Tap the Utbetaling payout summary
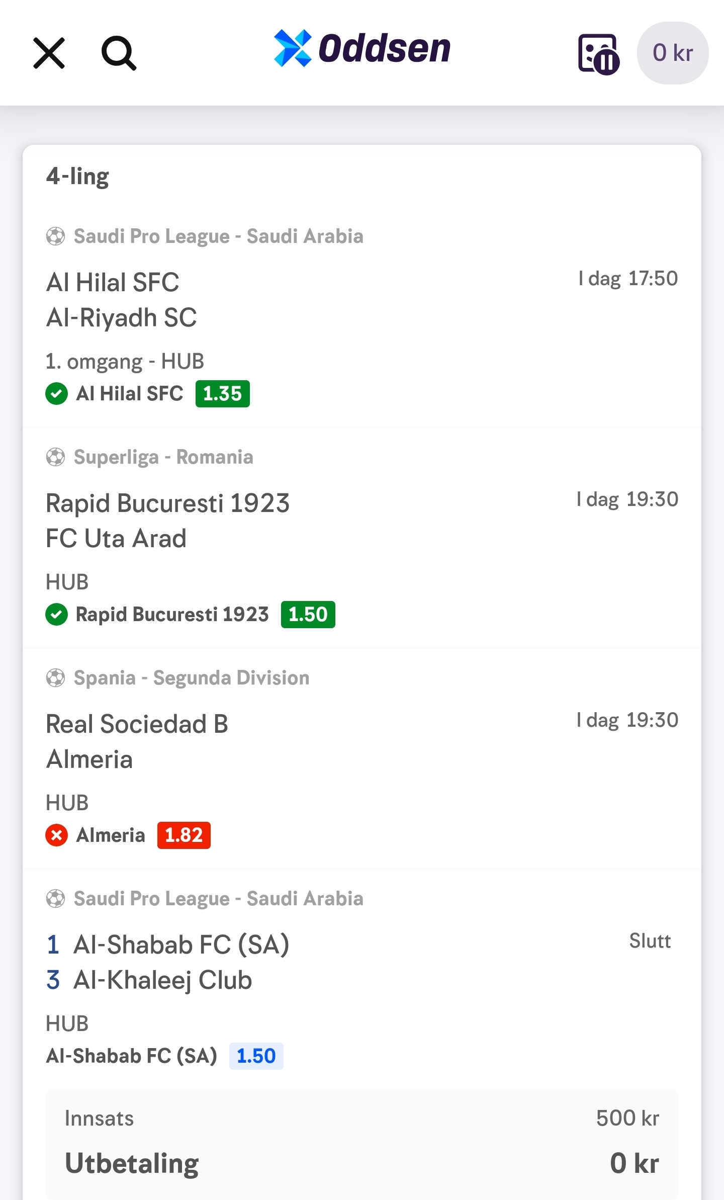 click(362, 1163)
